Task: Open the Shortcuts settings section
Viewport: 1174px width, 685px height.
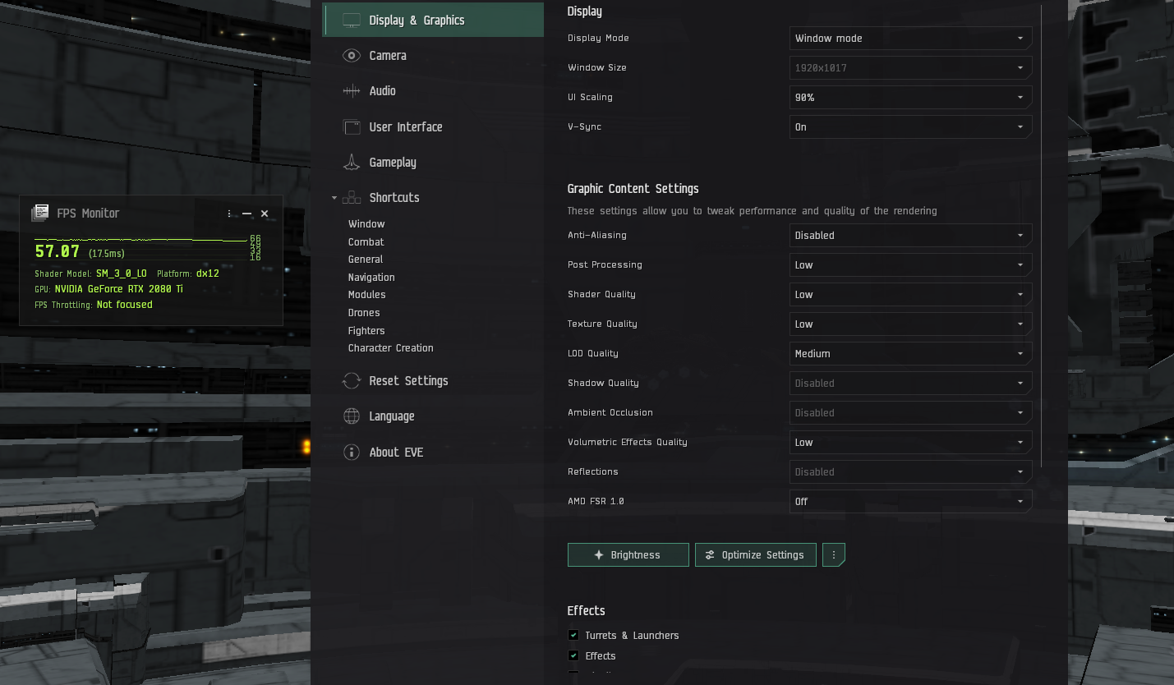Action: pyautogui.click(x=433, y=198)
